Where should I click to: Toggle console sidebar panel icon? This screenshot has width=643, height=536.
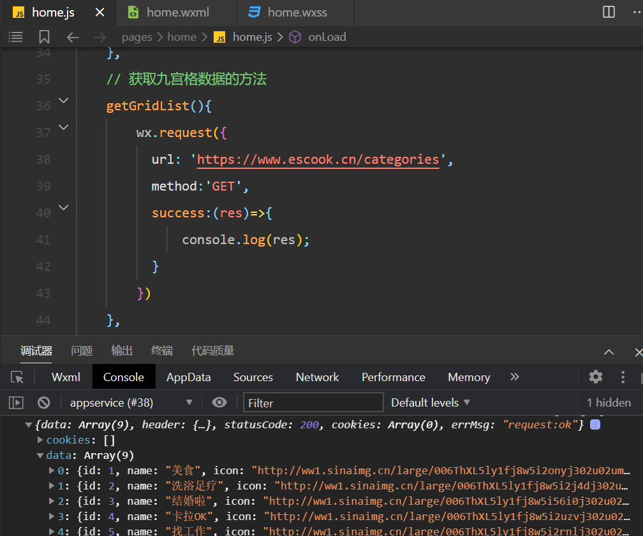pos(17,403)
